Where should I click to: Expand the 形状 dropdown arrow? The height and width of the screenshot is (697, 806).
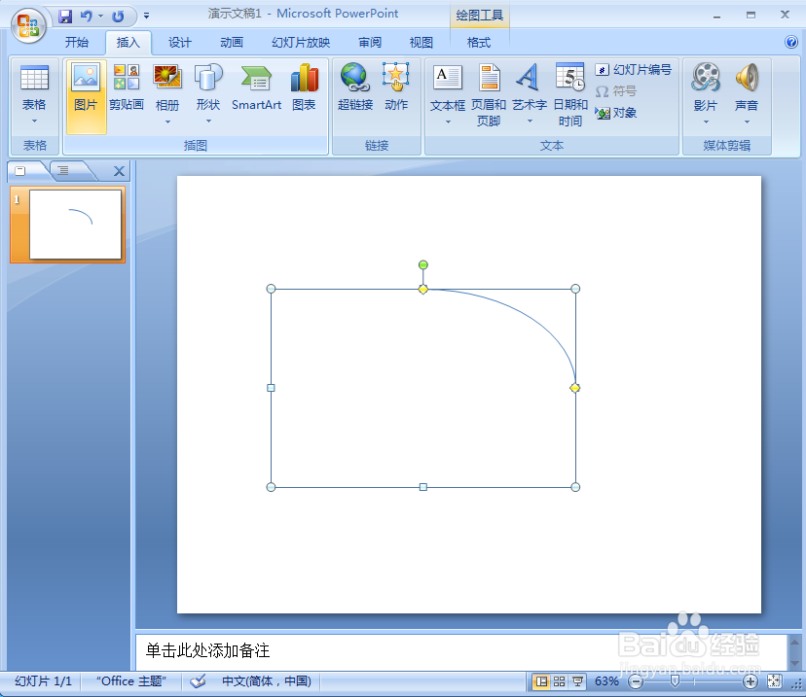(x=208, y=122)
